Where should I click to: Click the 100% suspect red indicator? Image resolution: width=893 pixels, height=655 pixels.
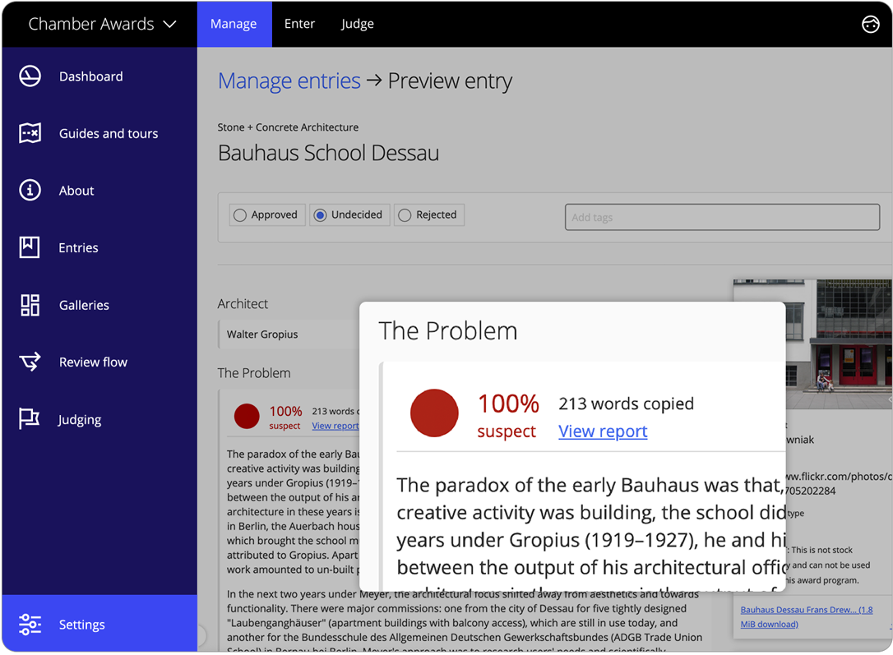434,414
